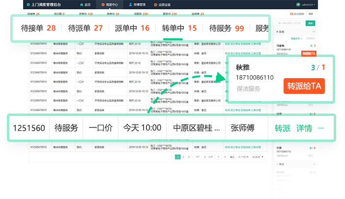Expand the admin123 account dropdown
Screen dimensions: 345x199
point(308,4)
